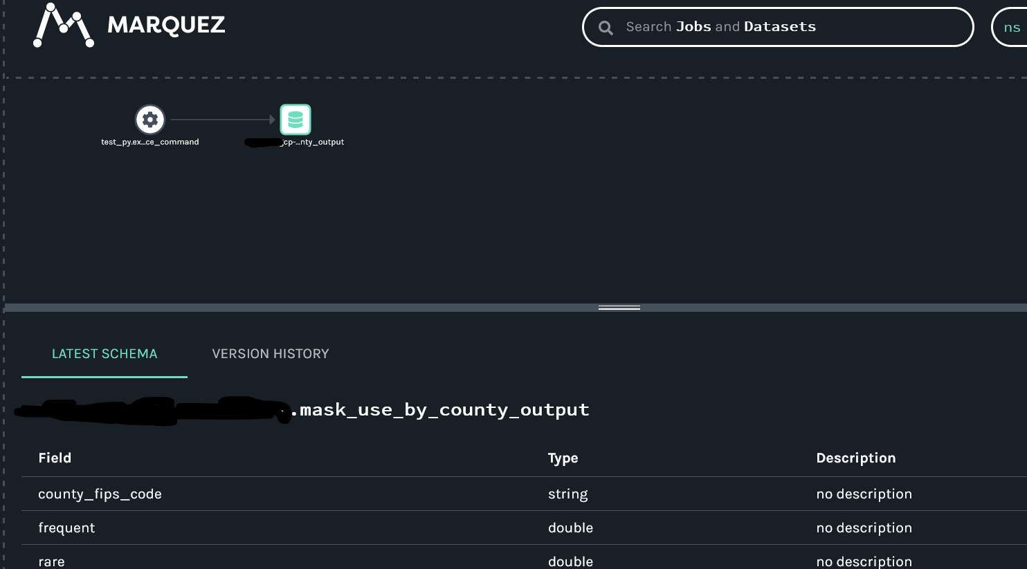Image resolution: width=1027 pixels, height=569 pixels.
Task: Select the LATEST SCHEMA tab
Action: tap(104, 353)
